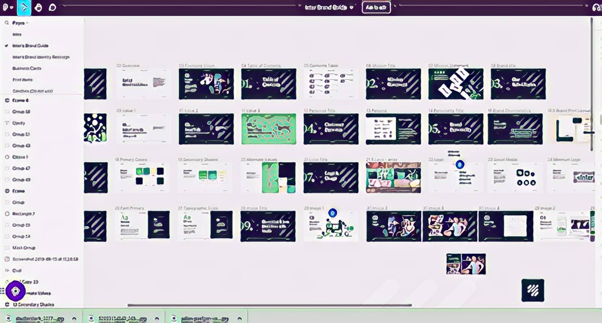The height and width of the screenshot is (323, 602).
Task: Click the file title in top bar
Action: [326, 7]
